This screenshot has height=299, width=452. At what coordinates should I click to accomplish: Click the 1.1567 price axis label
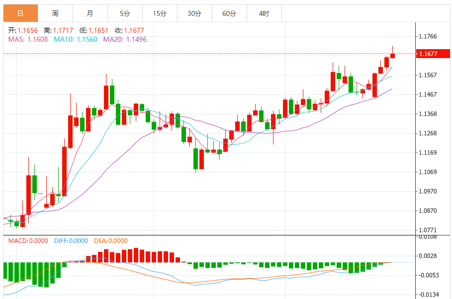coord(428,75)
